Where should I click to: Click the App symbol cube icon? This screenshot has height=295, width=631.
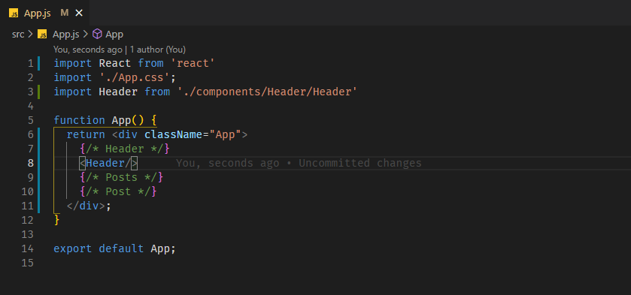tap(97, 35)
